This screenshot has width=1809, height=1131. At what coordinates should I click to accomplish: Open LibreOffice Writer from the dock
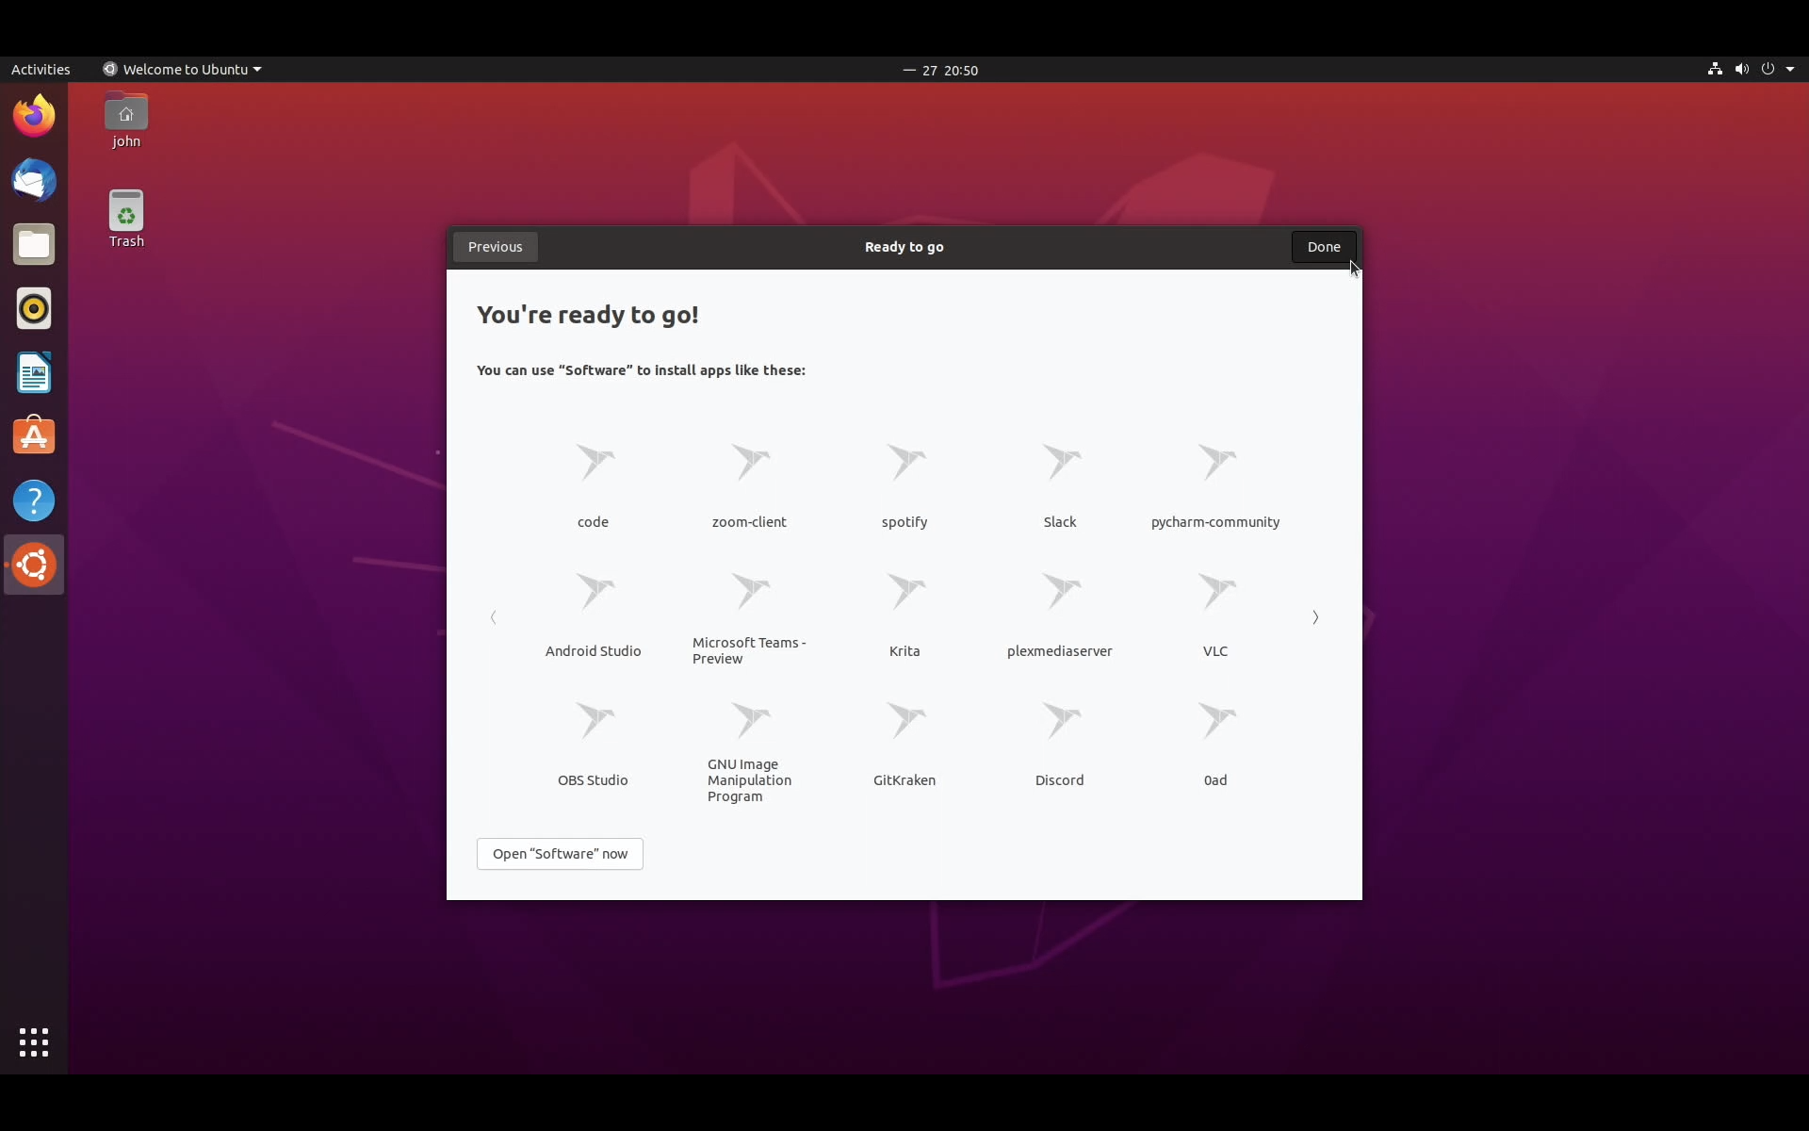[x=34, y=372]
